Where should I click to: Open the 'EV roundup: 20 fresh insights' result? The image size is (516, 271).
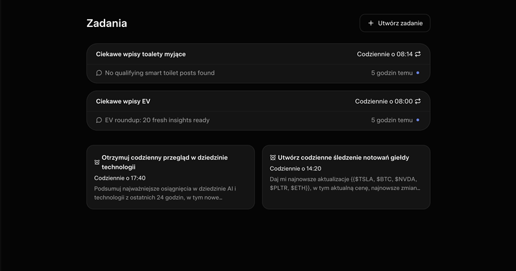pyautogui.click(x=157, y=120)
